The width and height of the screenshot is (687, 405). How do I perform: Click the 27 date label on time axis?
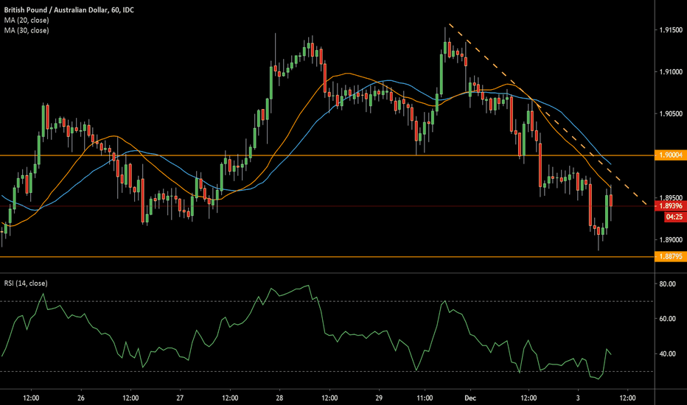180,398
